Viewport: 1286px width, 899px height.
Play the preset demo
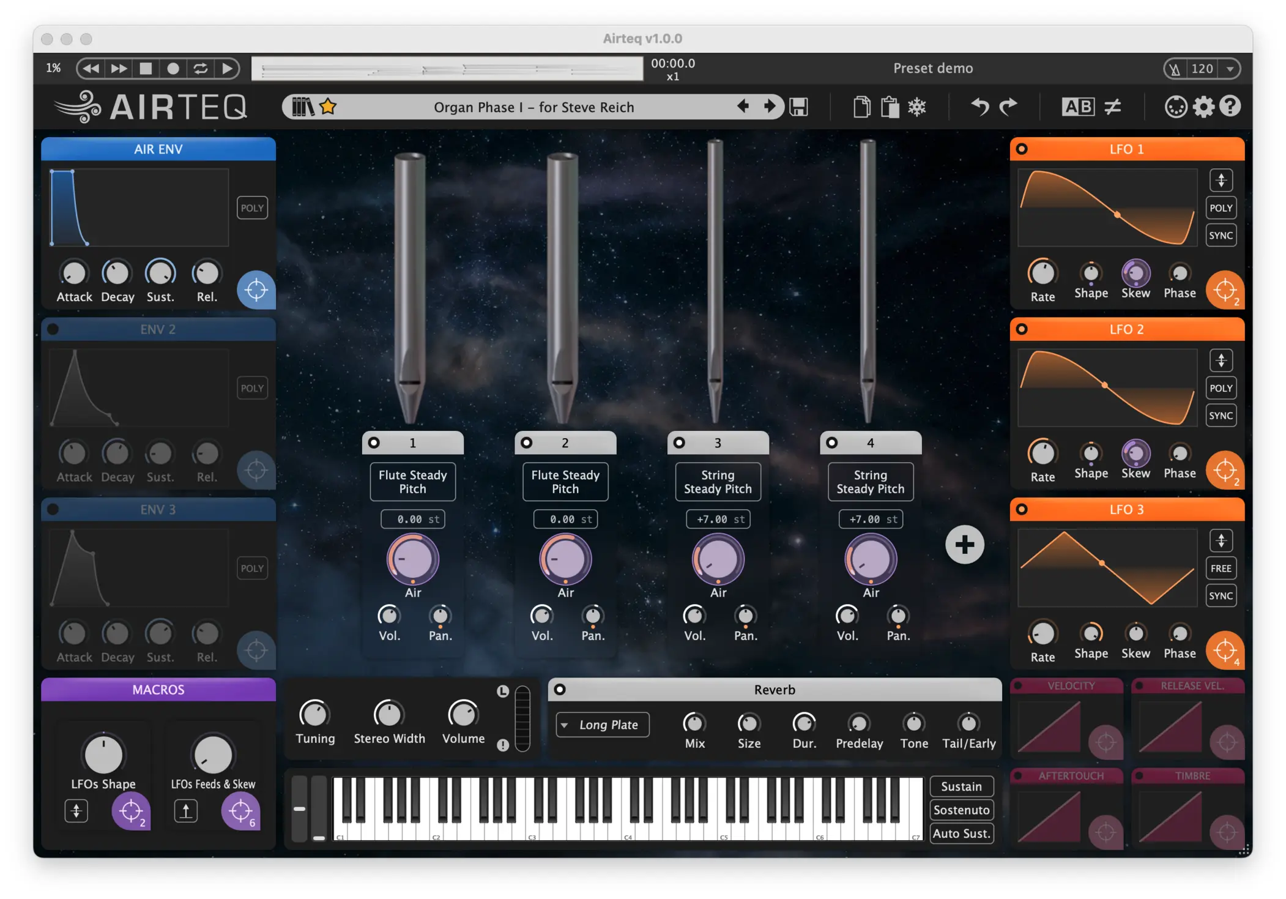227,69
